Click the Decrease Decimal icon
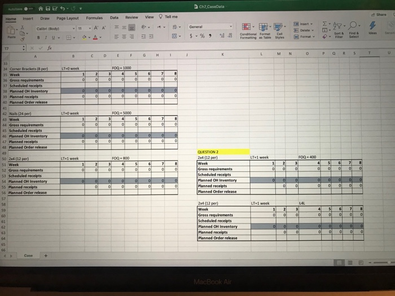Image resolution: width=395 pixels, height=296 pixels. click(x=230, y=36)
